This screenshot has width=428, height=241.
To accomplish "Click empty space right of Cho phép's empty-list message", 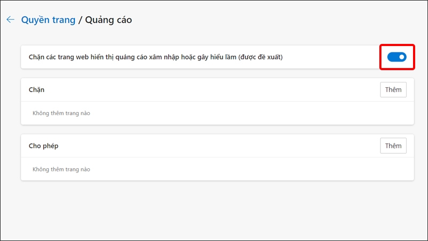I will 241,169.
